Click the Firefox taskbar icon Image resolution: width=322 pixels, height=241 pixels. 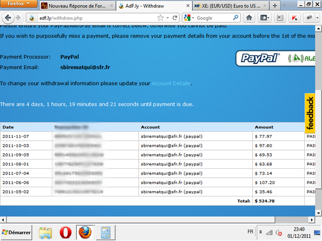(x=85, y=232)
